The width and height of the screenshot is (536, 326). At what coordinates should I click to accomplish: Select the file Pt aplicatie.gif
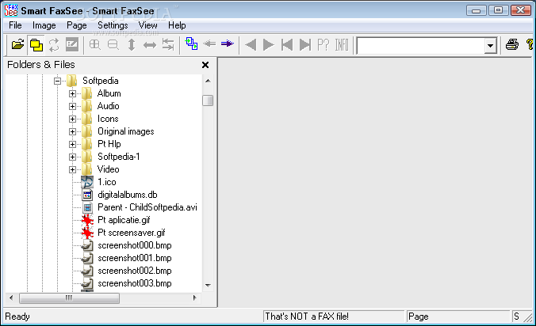[x=124, y=220]
